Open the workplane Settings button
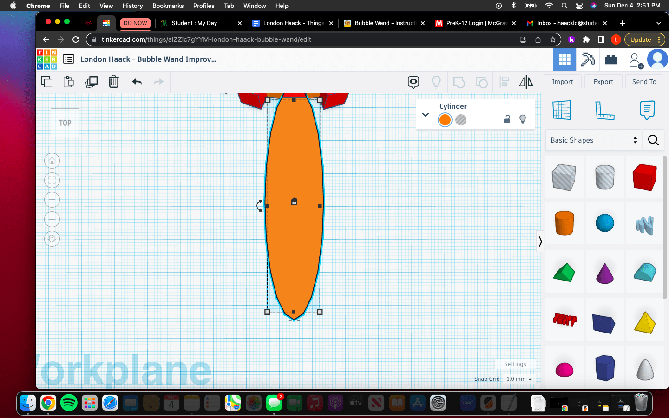This screenshot has width=669, height=418. click(x=515, y=364)
